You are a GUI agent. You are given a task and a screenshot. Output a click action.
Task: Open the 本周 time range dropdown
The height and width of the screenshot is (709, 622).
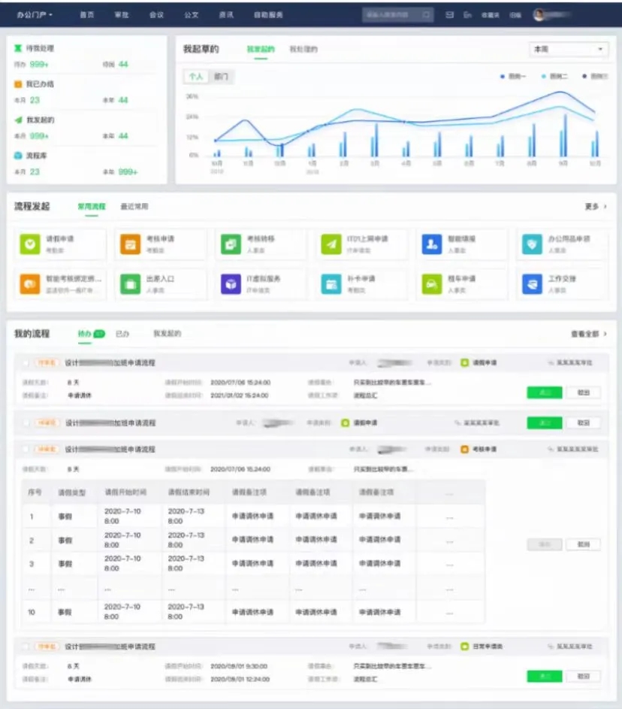569,49
